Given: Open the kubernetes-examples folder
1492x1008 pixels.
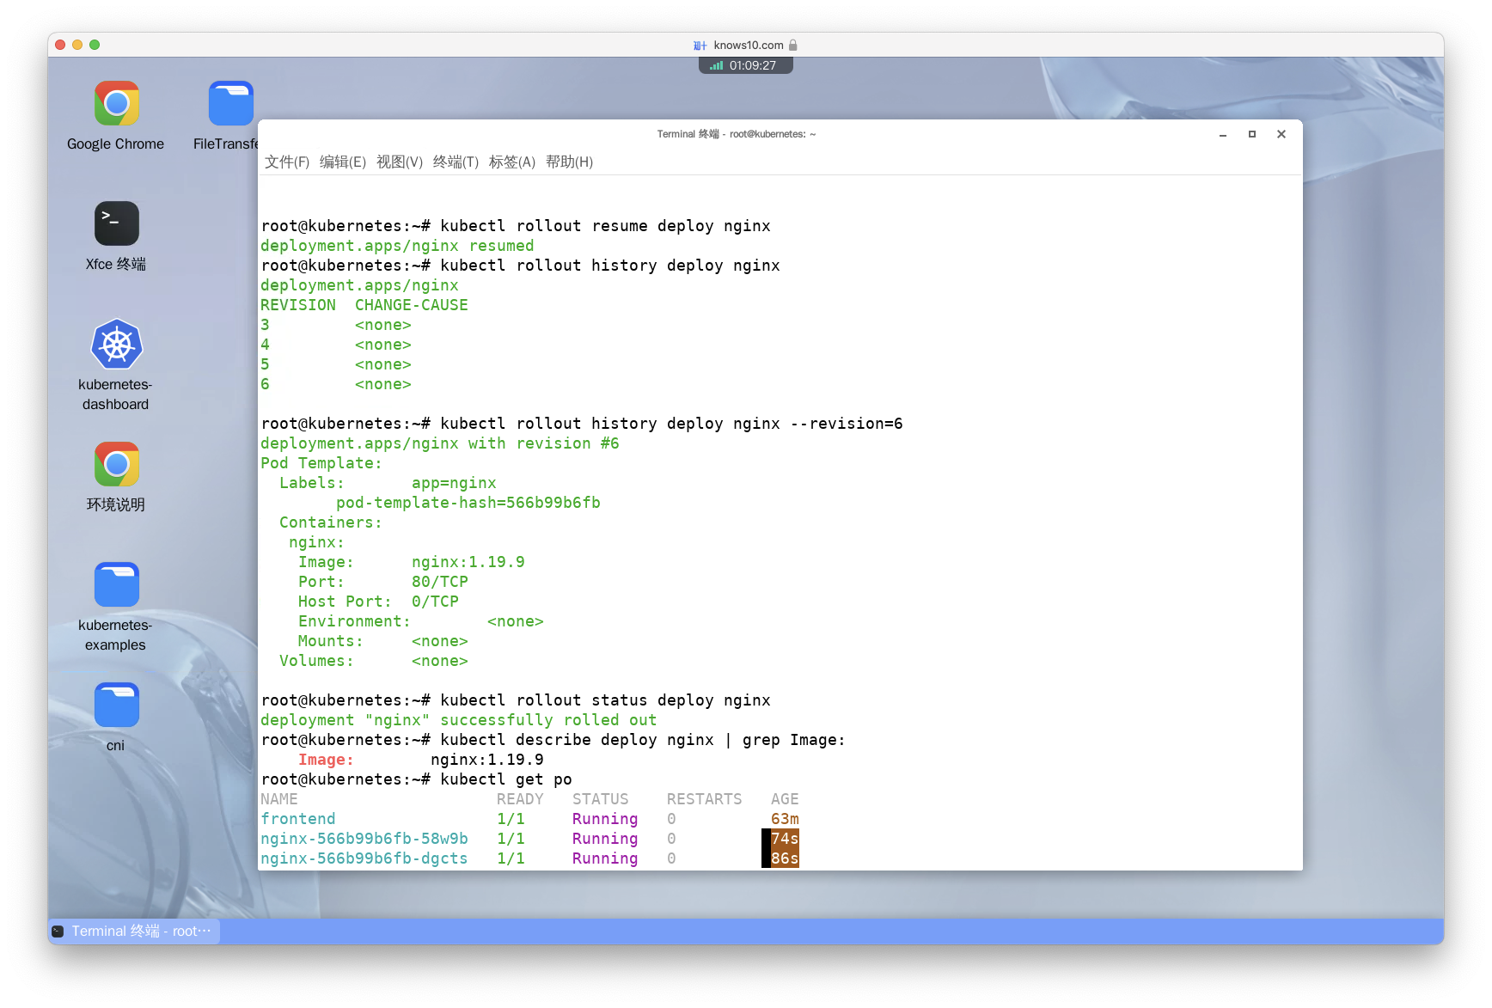Looking at the screenshot, I should click(x=116, y=585).
